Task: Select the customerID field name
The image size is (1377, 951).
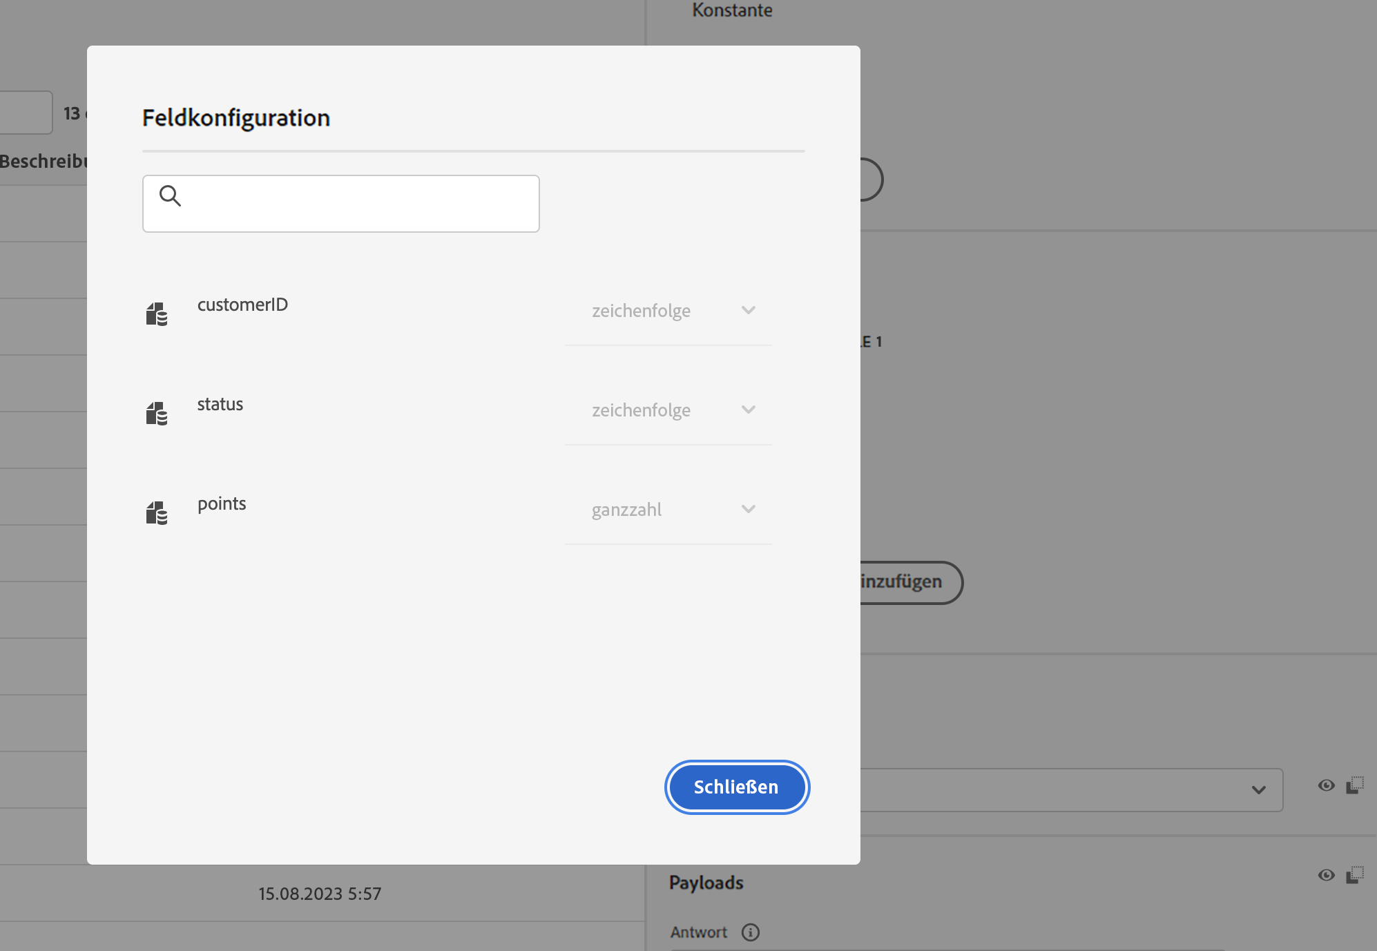Action: 242,305
